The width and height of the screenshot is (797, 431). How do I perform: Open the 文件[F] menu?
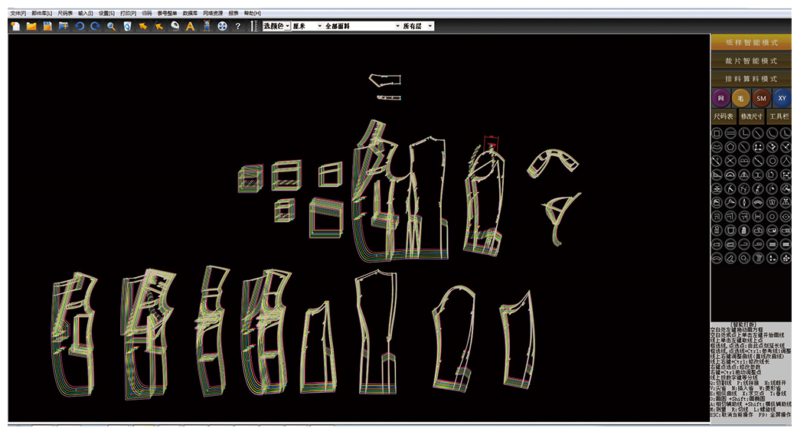[x=18, y=14]
